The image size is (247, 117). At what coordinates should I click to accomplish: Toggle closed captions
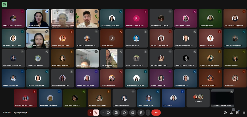tap(133, 112)
